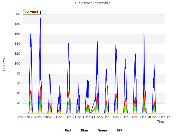182x136 pixels.
Task: Click the 0 y-axis tick label
Action: 19,113
